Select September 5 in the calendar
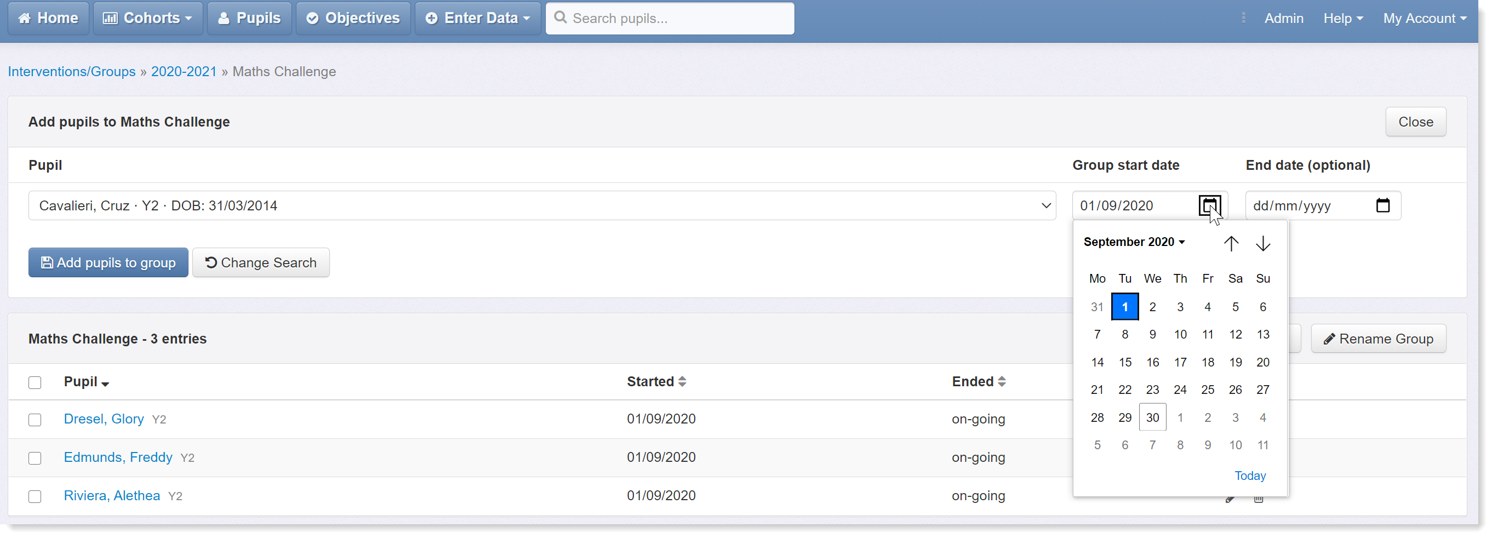This screenshot has height=538, width=1492. pos(1235,306)
